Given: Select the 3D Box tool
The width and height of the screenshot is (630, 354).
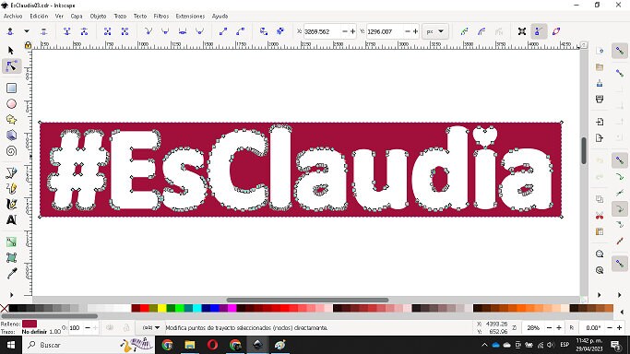Looking at the screenshot, I should [x=11, y=136].
